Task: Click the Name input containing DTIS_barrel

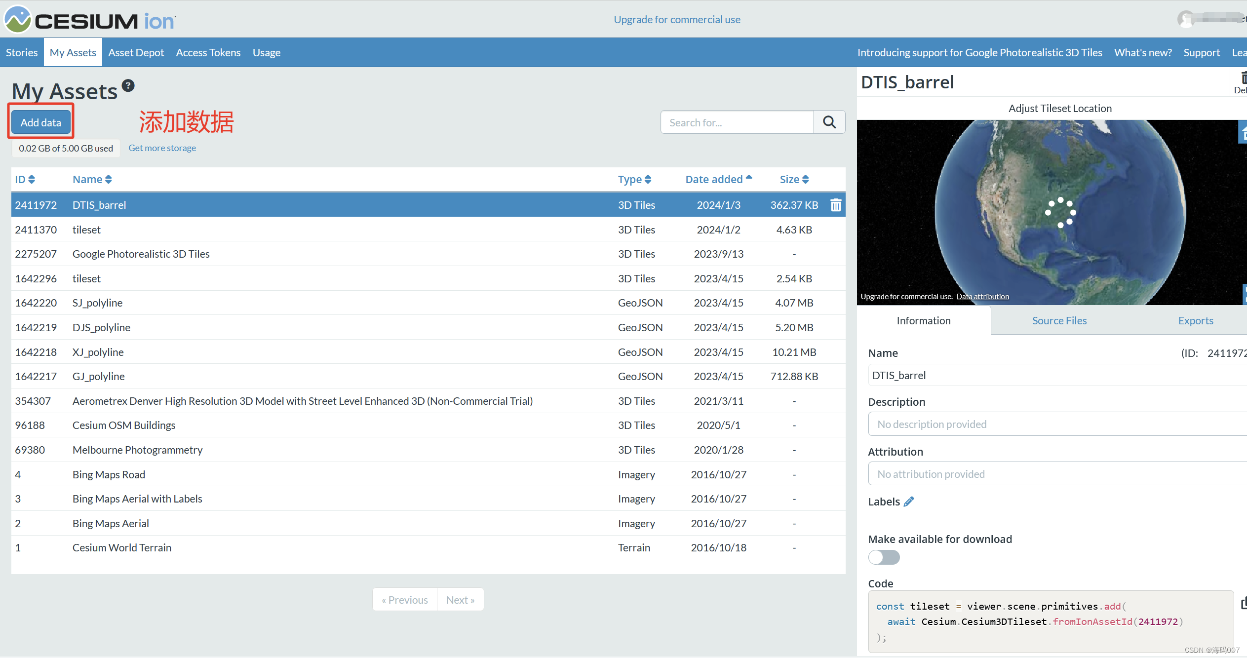Action: [x=1057, y=375]
